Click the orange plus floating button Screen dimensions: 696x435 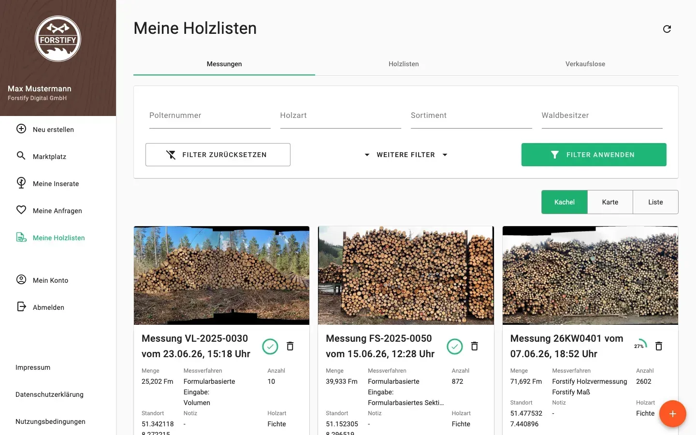click(x=673, y=414)
